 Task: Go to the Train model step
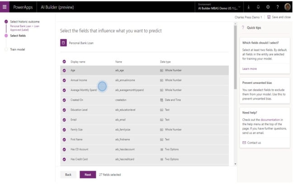[18, 50]
